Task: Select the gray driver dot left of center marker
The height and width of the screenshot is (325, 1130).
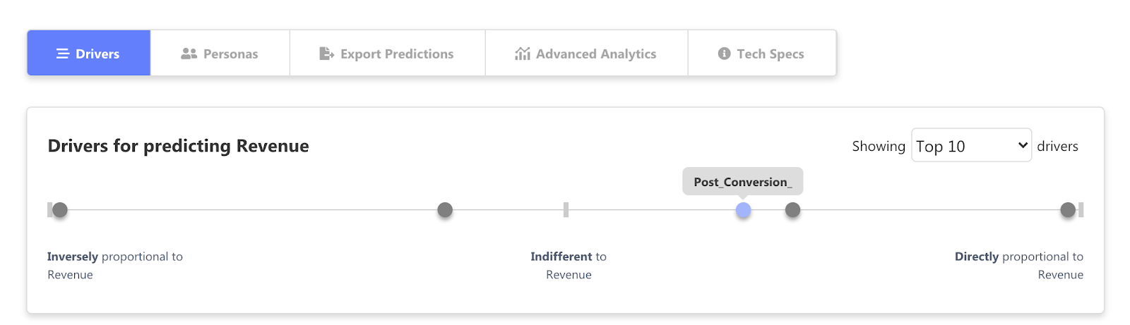Action: click(x=445, y=209)
